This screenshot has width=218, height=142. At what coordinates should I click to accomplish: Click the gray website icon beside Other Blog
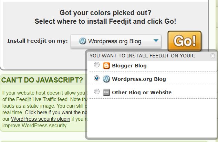coord(106,92)
